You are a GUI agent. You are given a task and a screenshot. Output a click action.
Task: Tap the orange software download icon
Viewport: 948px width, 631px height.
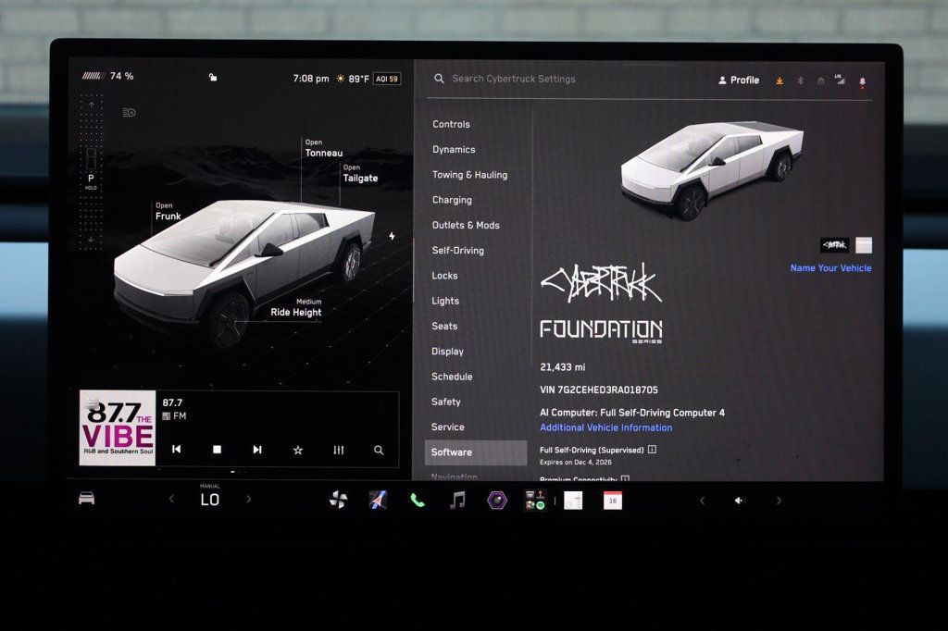[x=780, y=80]
